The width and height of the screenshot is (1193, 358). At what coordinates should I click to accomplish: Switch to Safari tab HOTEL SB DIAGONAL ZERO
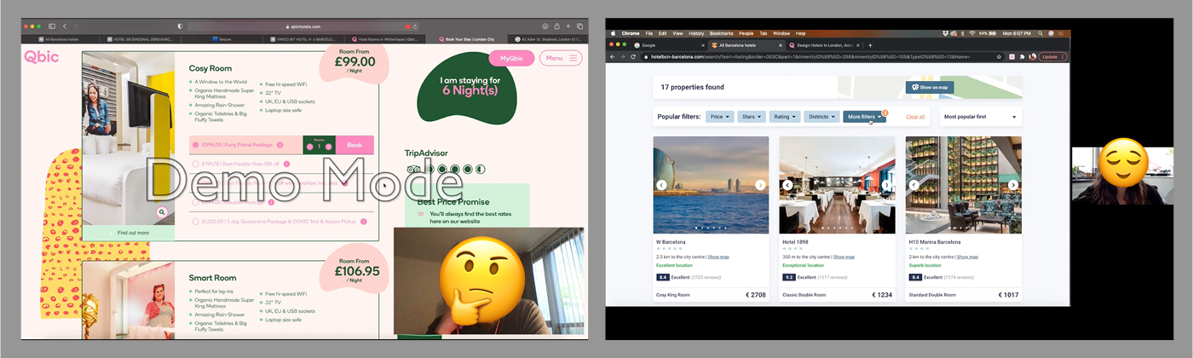[141, 38]
